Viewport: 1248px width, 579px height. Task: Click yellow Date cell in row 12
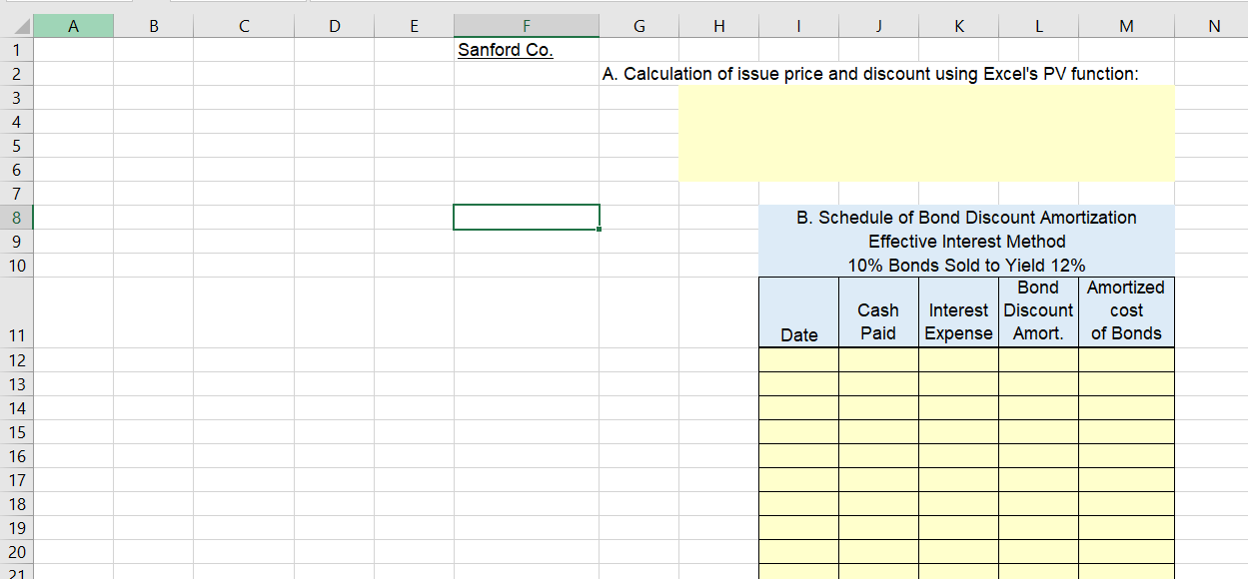tap(798, 360)
